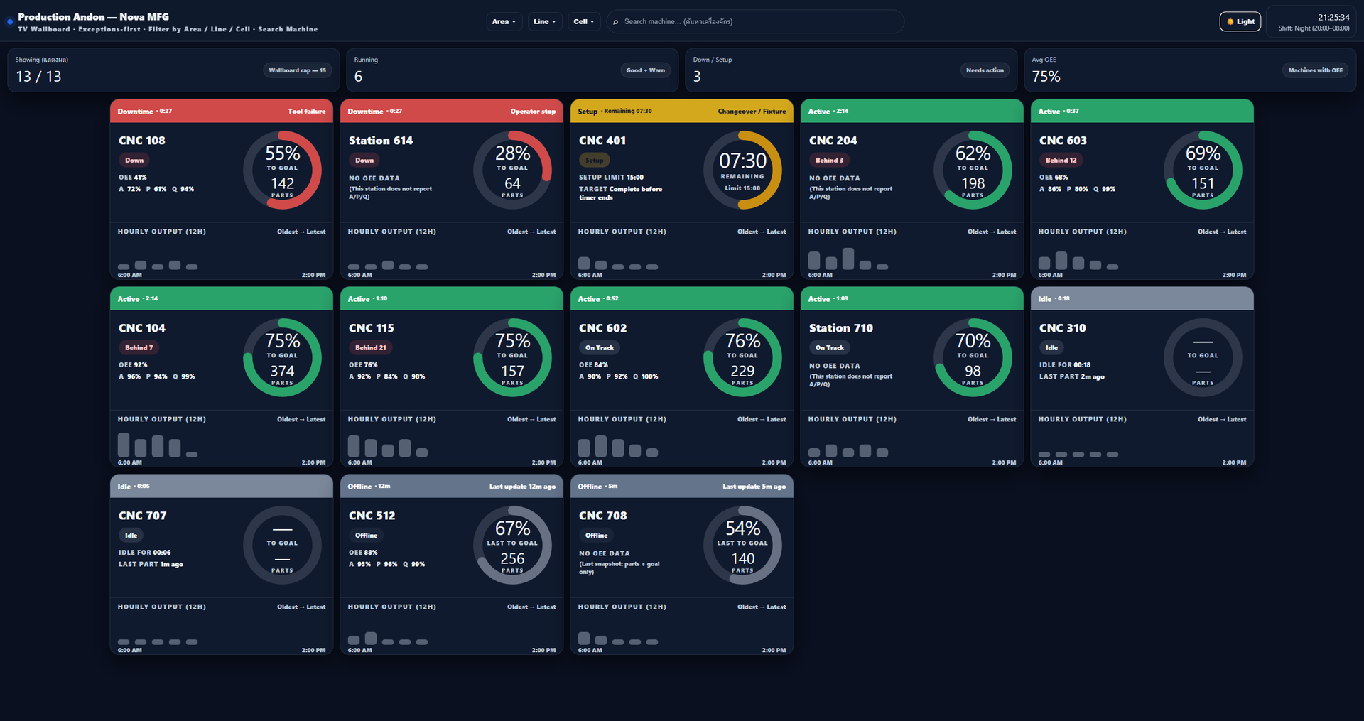
Task: Click the "Station 614" machine title
Action: [x=381, y=141]
